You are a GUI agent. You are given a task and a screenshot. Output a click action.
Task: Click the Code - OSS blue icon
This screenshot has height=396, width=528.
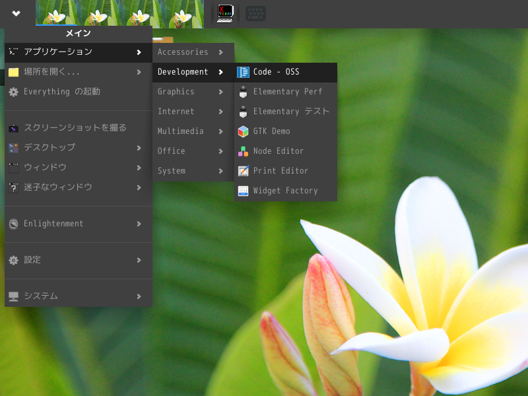pyautogui.click(x=243, y=72)
